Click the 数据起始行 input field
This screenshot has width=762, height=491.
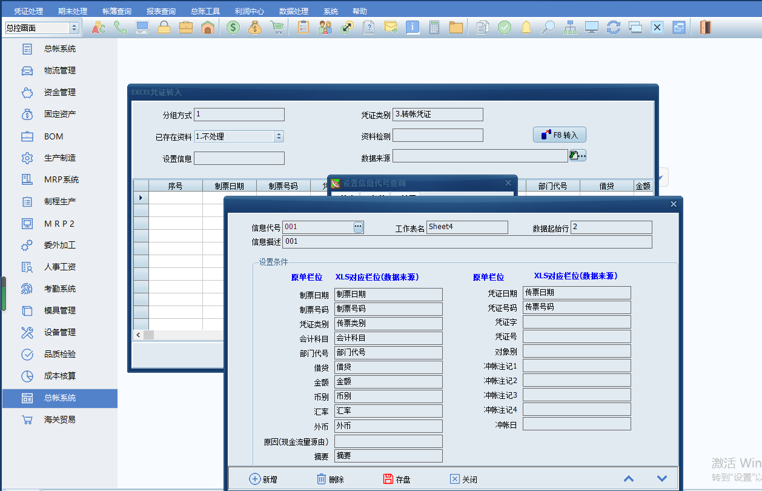611,227
